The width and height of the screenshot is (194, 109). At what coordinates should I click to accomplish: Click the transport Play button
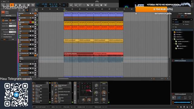tap(12, 5)
